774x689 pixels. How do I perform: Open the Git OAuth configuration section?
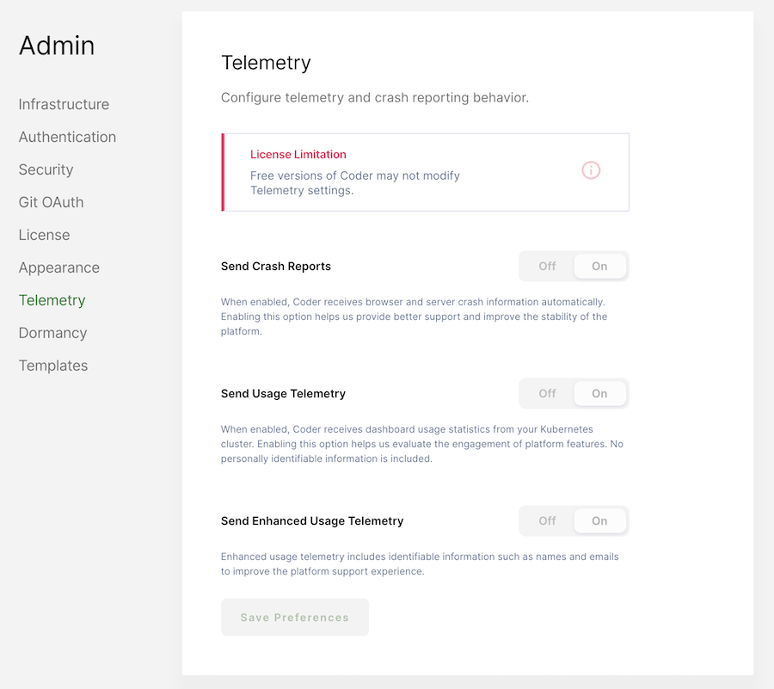point(51,202)
